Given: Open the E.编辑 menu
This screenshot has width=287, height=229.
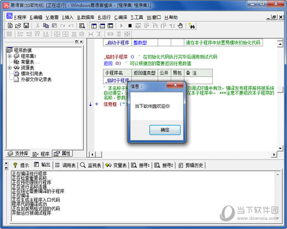Looking at the screenshot, I should point(36,17).
